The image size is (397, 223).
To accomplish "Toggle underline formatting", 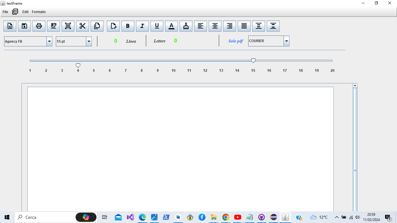I will [x=157, y=26].
